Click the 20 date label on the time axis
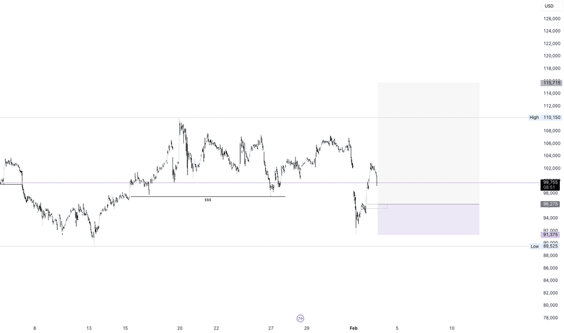This screenshot has width=564, height=333. [x=180, y=328]
